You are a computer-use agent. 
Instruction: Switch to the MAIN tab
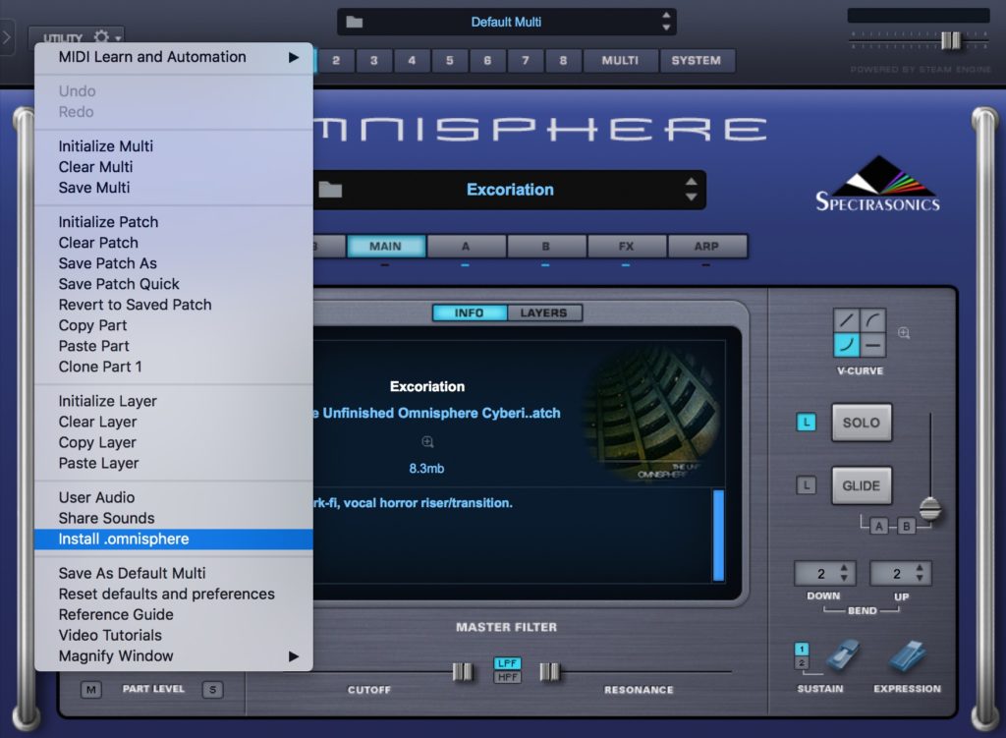(385, 247)
